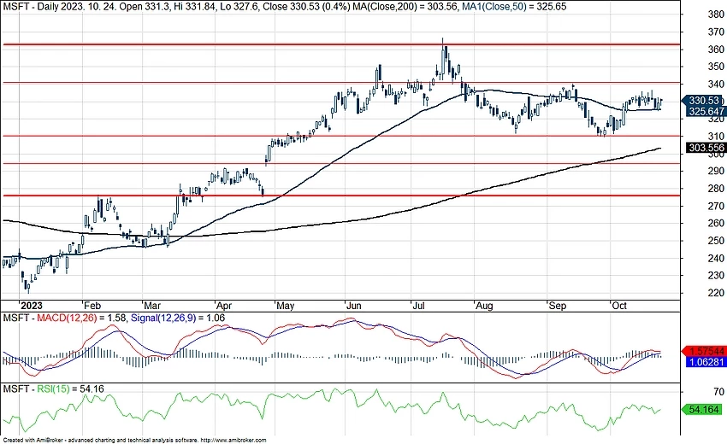Click the Sep label on time axis
Image resolution: width=727 pixels, height=444 pixels.
pos(558,306)
